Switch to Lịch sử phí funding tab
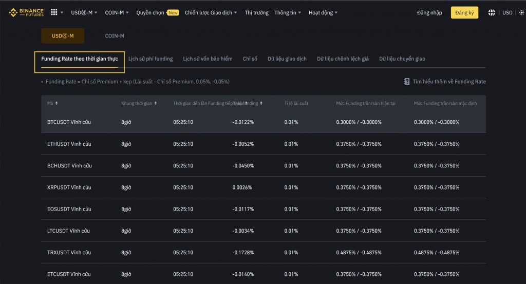 pyautogui.click(x=151, y=59)
